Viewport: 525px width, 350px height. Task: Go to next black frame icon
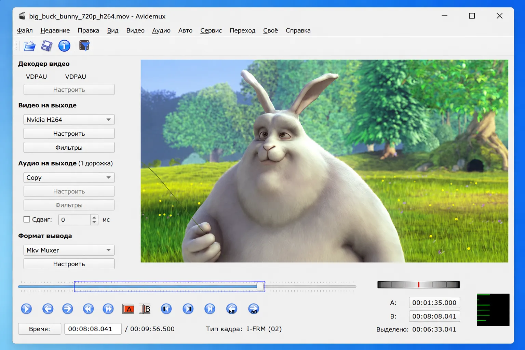click(188, 309)
